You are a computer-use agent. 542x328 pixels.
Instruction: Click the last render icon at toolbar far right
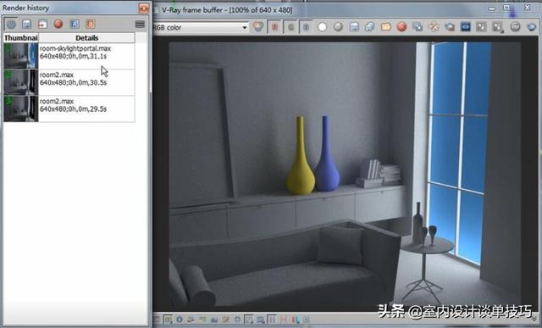[532, 26]
